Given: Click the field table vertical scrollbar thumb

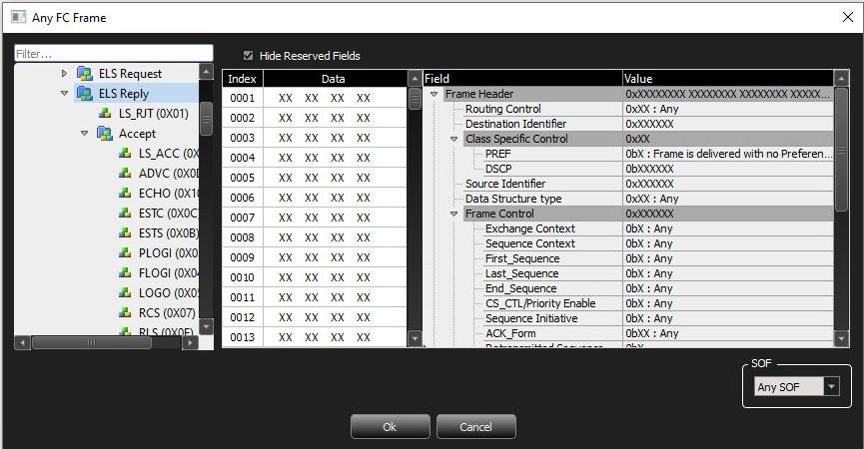Looking at the screenshot, I should pos(841,150).
